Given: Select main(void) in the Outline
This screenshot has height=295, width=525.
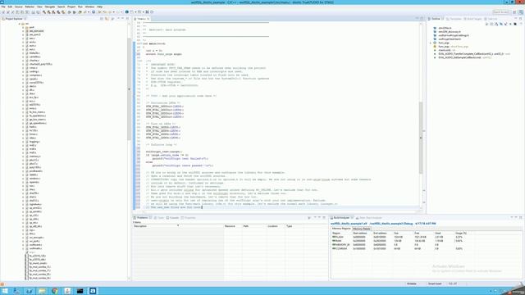Looking at the screenshot, I should (x=446, y=50).
